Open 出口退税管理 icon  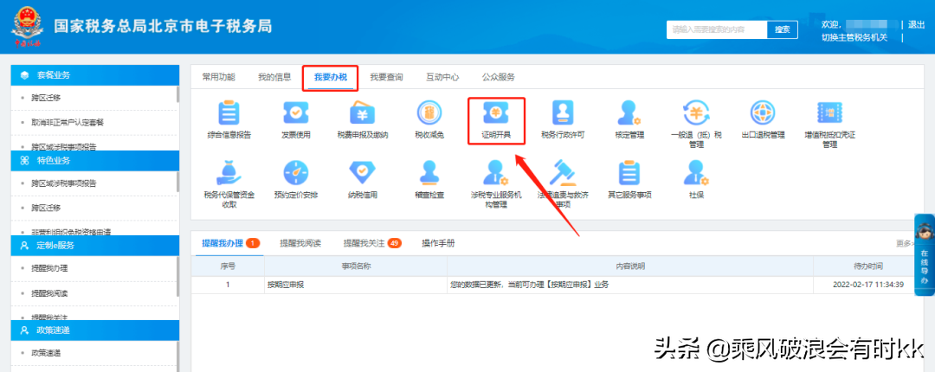[763, 112]
